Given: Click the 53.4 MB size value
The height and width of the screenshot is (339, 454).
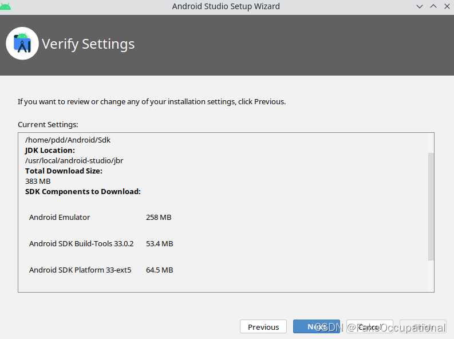Looking at the screenshot, I should pyautogui.click(x=160, y=243).
